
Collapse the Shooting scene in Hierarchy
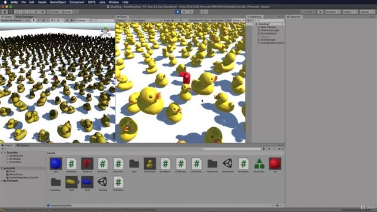pos(253,24)
